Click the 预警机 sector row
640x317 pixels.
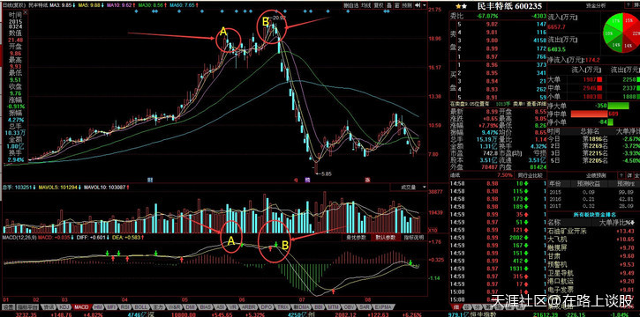(592, 264)
